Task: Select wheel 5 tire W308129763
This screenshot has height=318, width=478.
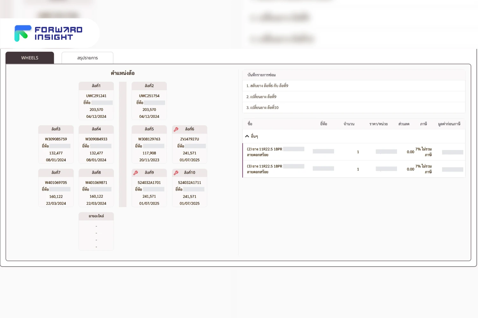Action: click(149, 145)
